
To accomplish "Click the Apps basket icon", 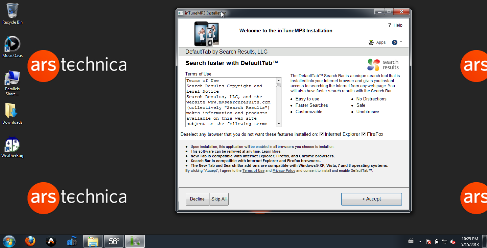I will coord(371,42).
